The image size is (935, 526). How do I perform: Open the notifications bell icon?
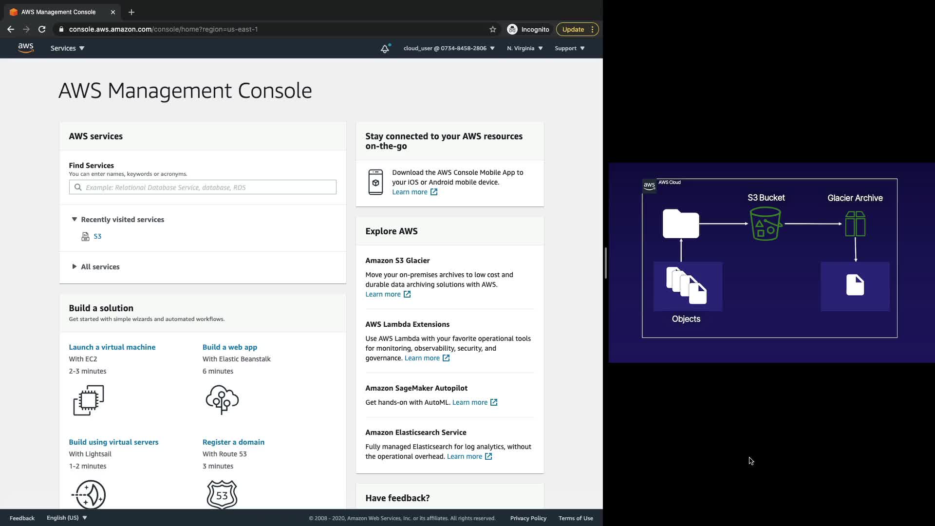385,48
